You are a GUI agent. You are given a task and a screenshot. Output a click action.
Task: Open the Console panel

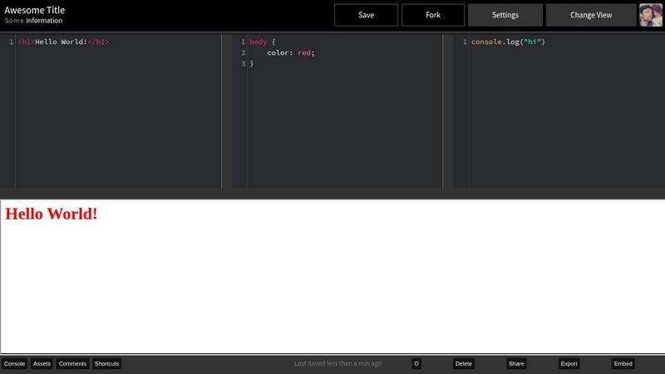coord(14,363)
